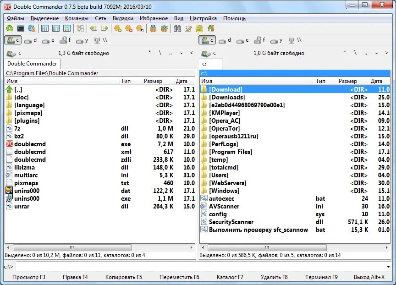Select doublecmd exe file row

pos(100,144)
